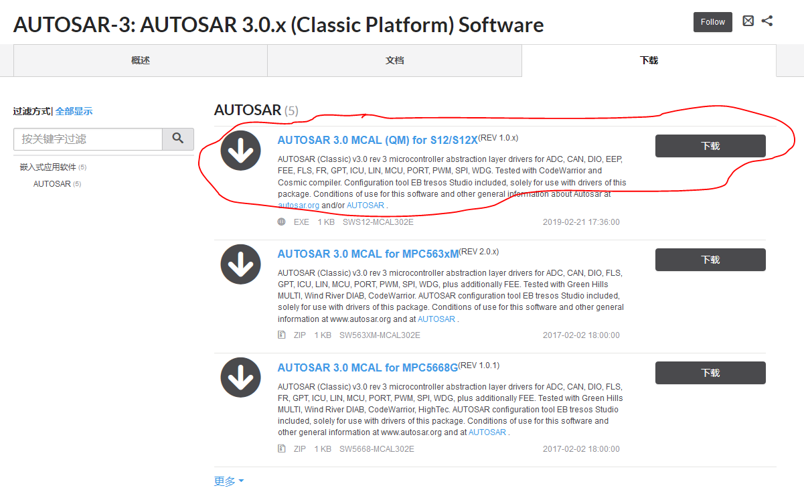Select the AUTOSAR sub-filter in sidebar
Screen dimensions: 804x494
[52, 184]
